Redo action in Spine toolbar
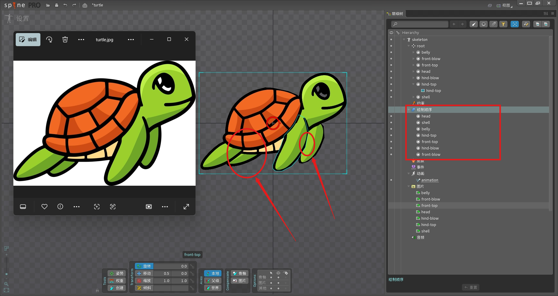 74,5
